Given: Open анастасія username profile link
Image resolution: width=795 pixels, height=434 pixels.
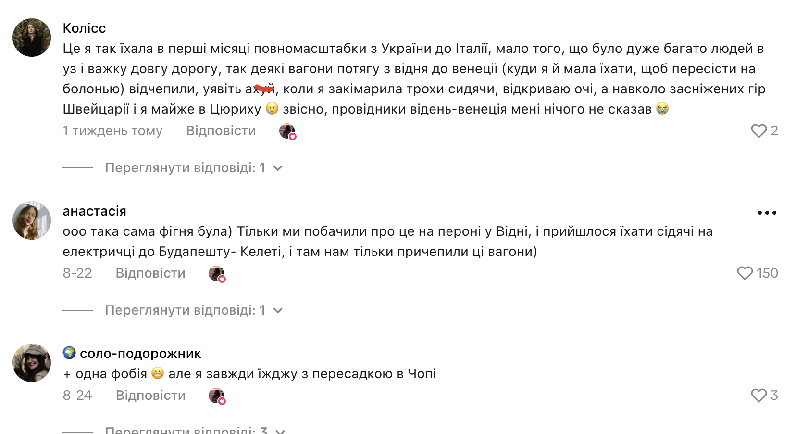Looking at the screenshot, I should [95, 211].
